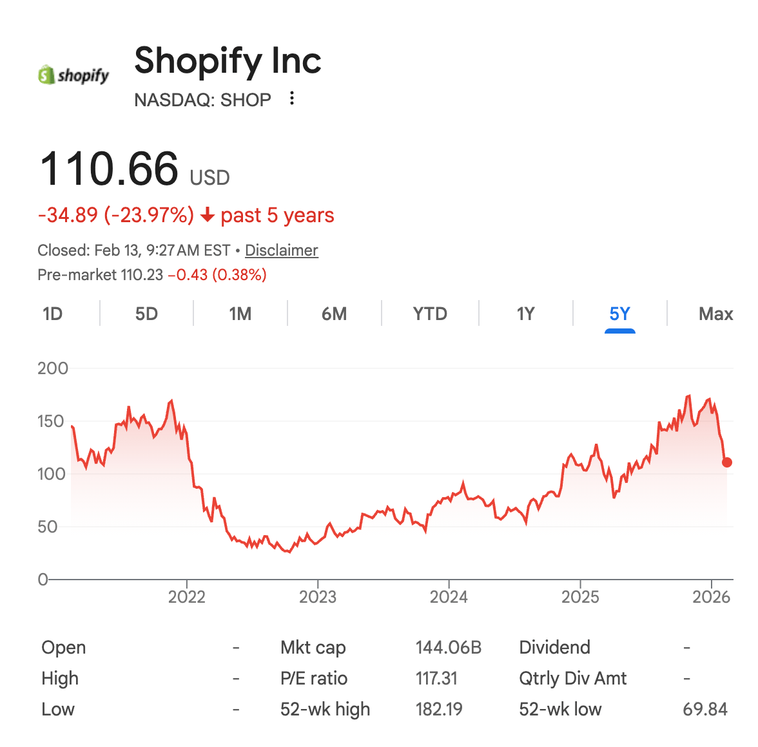
Task: Click the P/E ratio label
Action: point(314,679)
